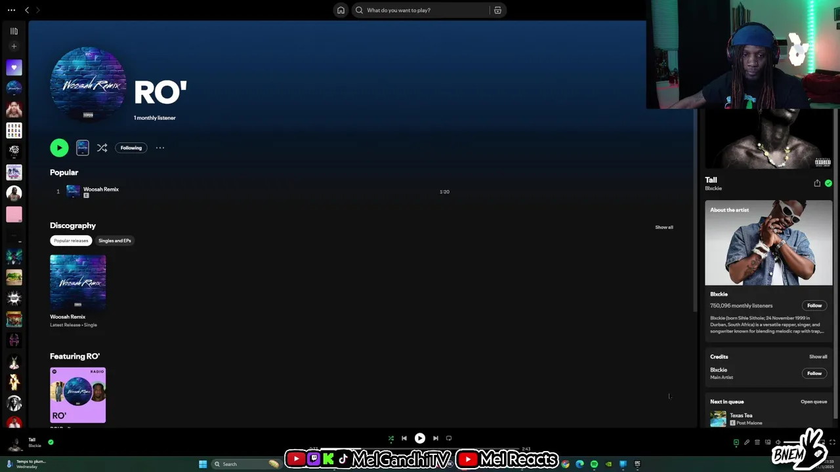
Task: Open the Browse icon inside the search bar
Action: 497,10
